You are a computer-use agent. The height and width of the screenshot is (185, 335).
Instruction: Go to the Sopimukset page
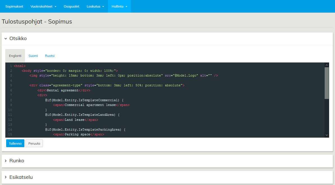[x=14, y=6]
